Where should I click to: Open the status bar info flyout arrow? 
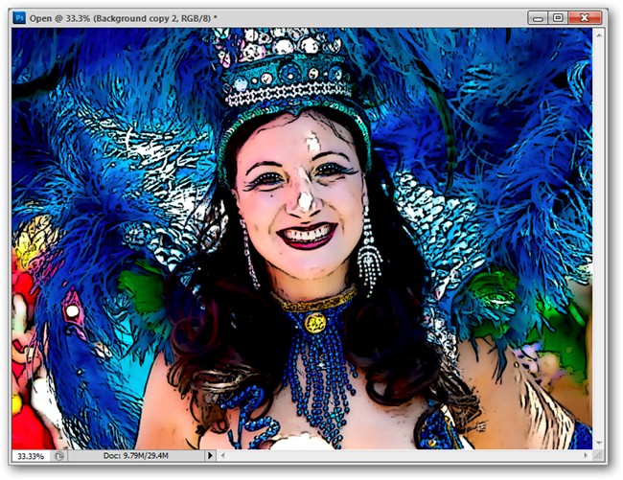pos(210,456)
